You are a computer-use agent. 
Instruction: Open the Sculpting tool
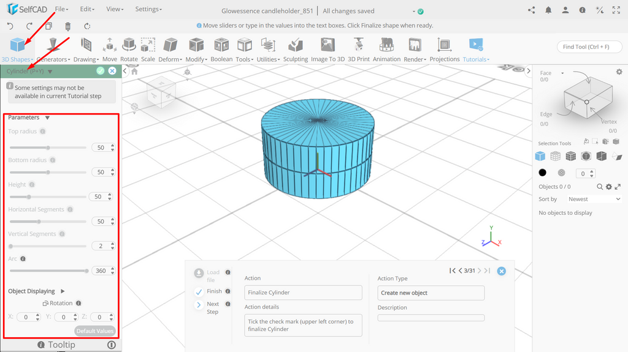[x=296, y=50]
